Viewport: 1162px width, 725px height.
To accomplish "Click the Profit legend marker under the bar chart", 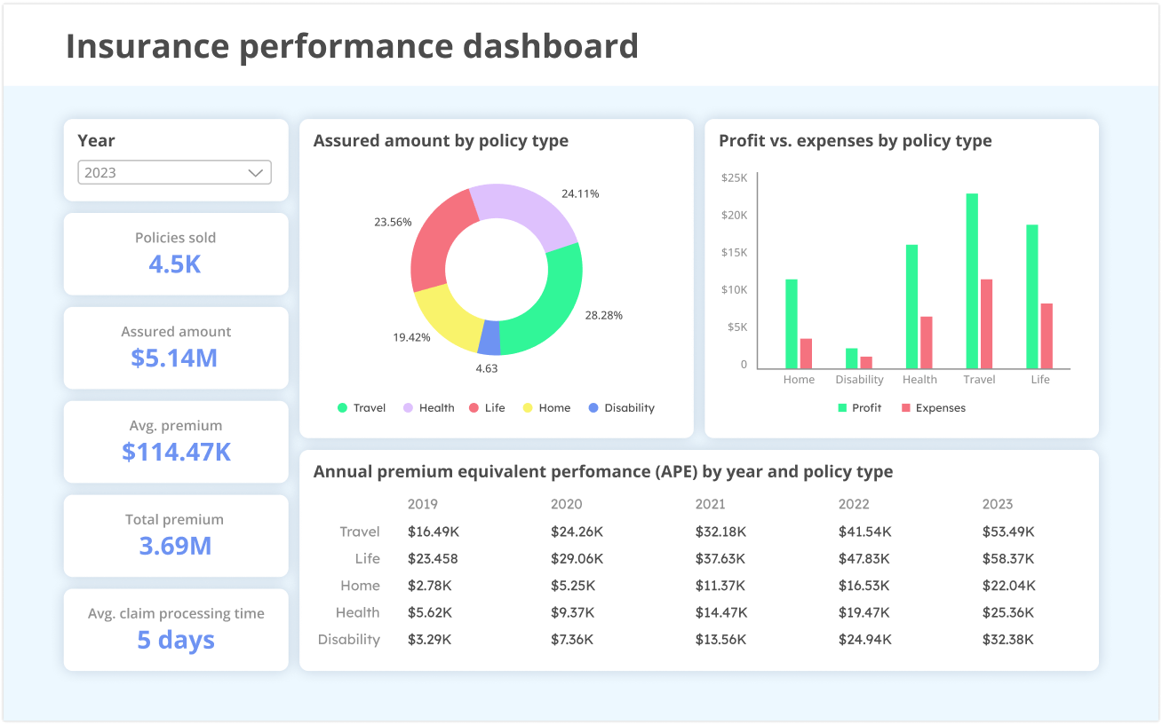I will pyautogui.click(x=840, y=408).
